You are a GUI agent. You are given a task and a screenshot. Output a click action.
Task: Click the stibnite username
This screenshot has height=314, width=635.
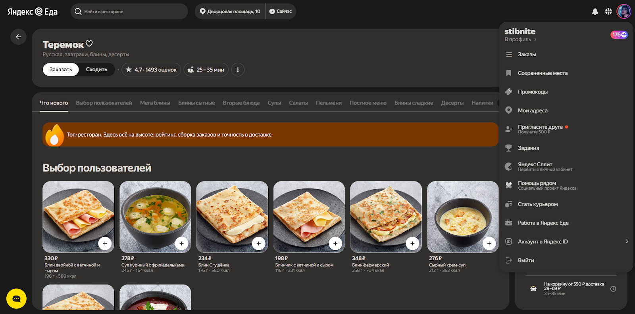(x=520, y=31)
